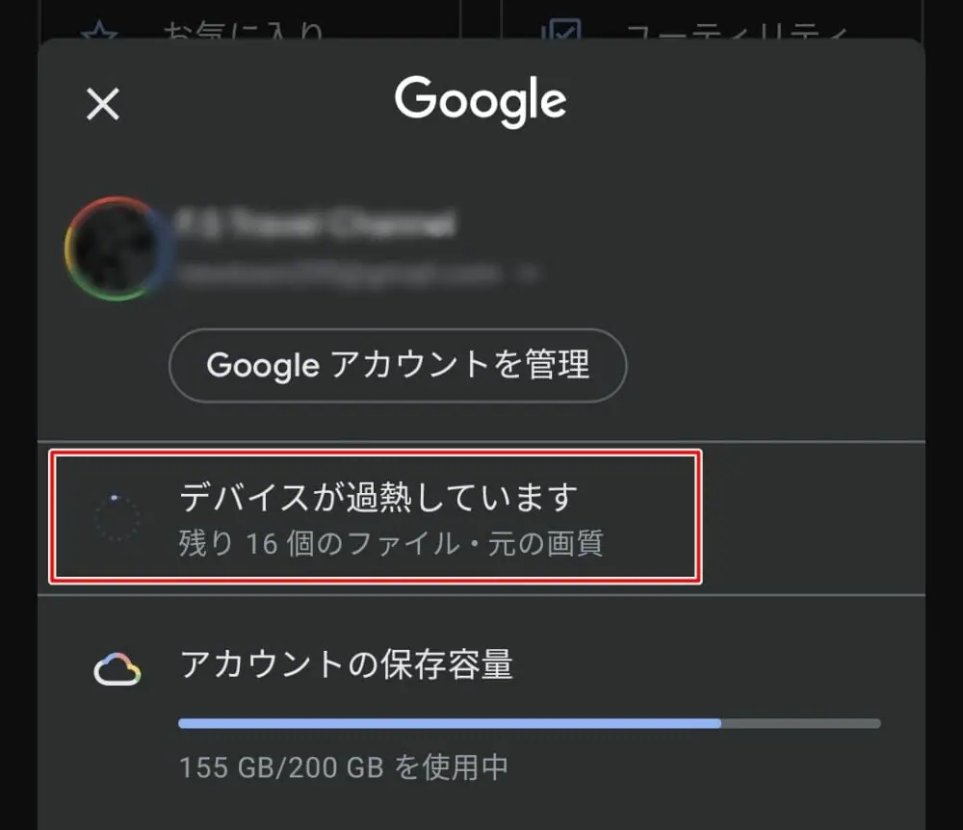963x830 pixels.
Task: Click 残り 16 個のファイル・元の画質 subtitle
Action: click(391, 544)
